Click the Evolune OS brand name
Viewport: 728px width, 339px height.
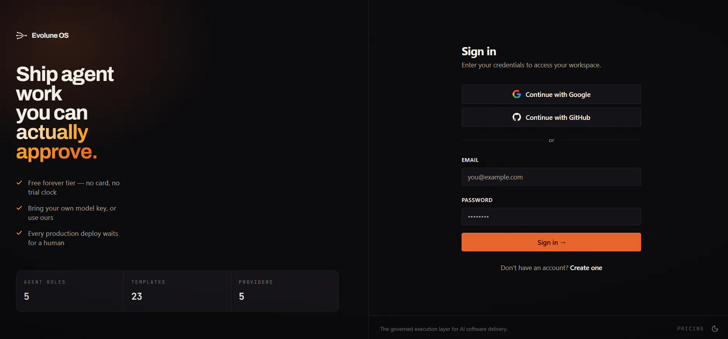[50, 35]
